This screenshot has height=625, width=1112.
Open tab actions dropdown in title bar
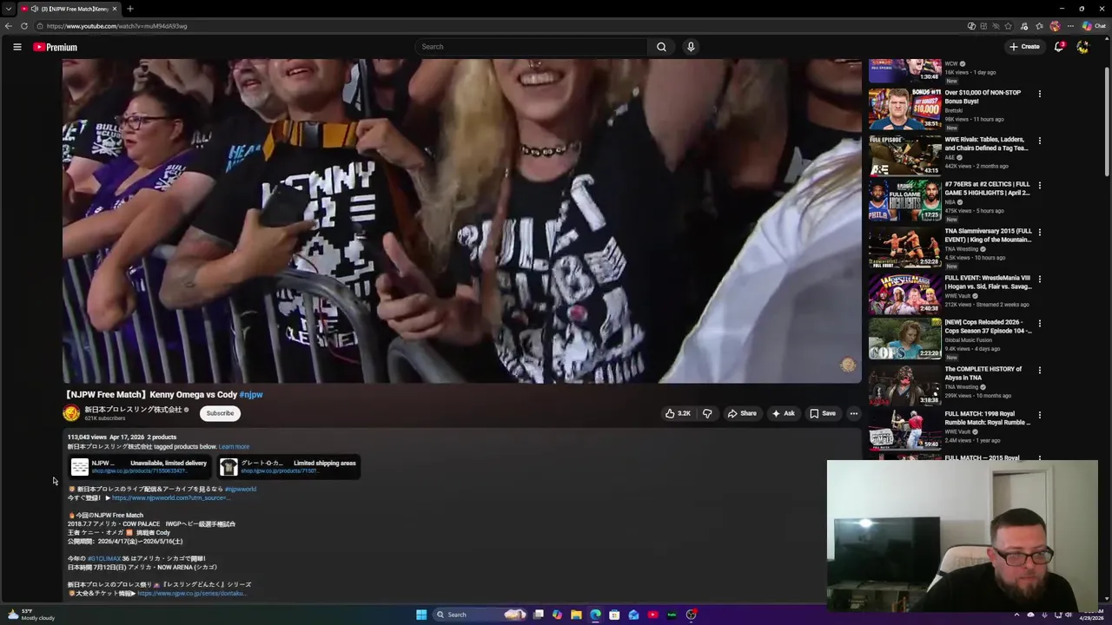click(x=9, y=9)
